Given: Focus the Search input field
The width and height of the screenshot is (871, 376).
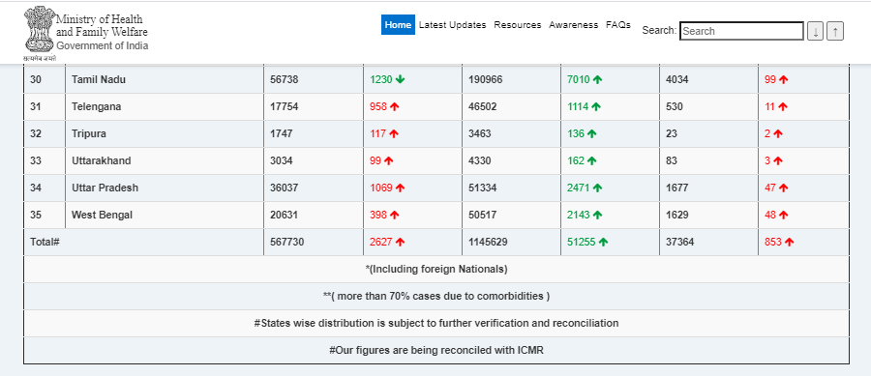Looking at the screenshot, I should (741, 31).
